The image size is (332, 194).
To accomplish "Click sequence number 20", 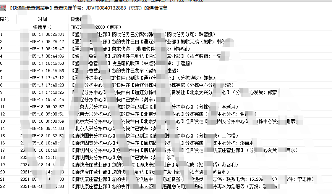I will (x=2, y=172).
